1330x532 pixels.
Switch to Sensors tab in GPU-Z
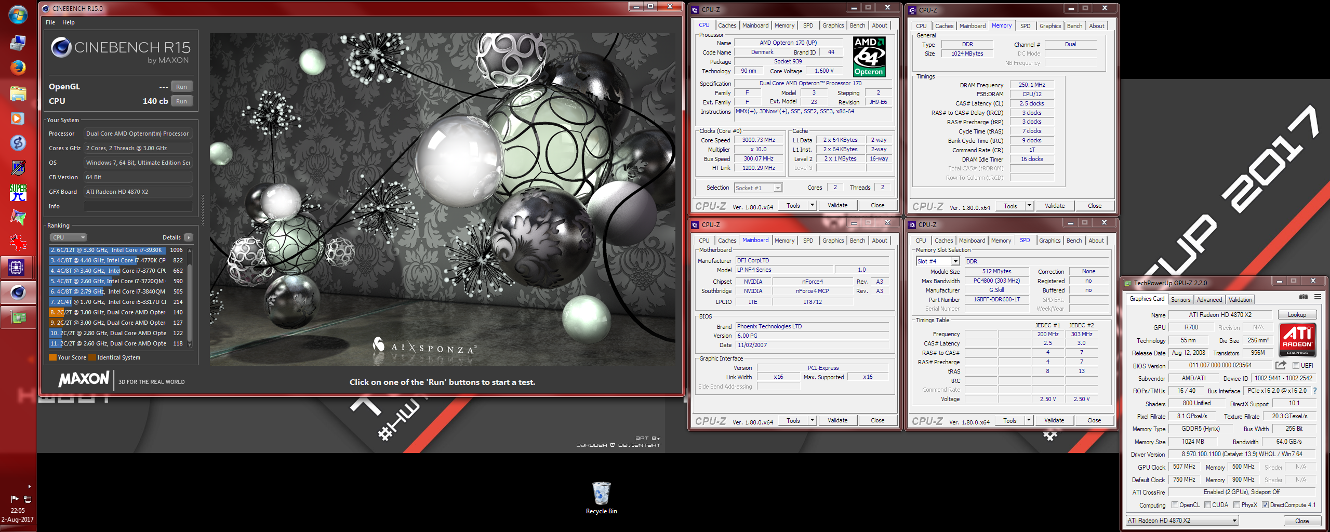pyautogui.click(x=1180, y=300)
